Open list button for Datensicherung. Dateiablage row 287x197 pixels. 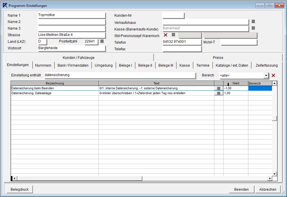click(218, 93)
